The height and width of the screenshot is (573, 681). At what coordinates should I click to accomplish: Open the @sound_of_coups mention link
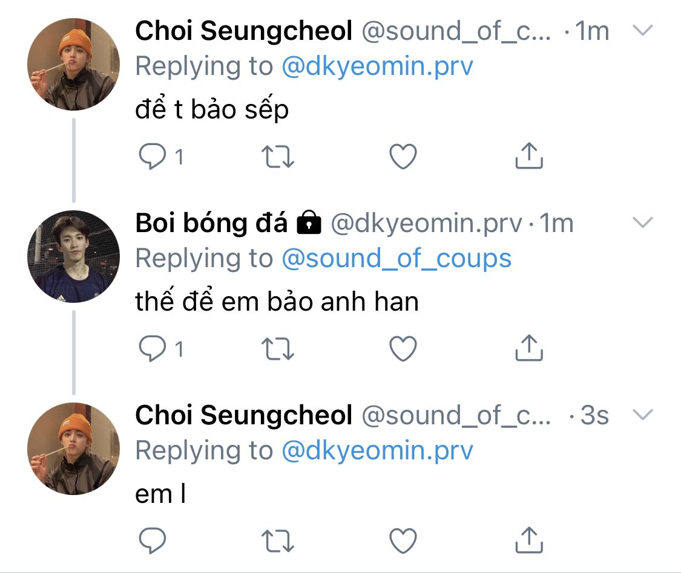(396, 259)
